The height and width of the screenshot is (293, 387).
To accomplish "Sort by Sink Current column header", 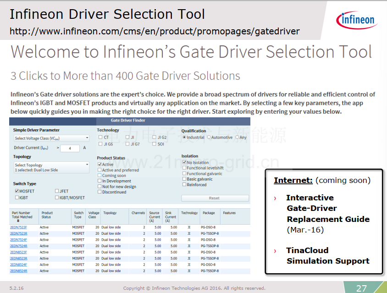I will (170, 216).
